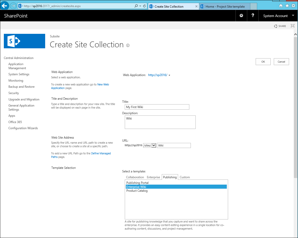Click the refresh icon in address bar
Viewport: 298px width, 238px height.
(x=144, y=6)
